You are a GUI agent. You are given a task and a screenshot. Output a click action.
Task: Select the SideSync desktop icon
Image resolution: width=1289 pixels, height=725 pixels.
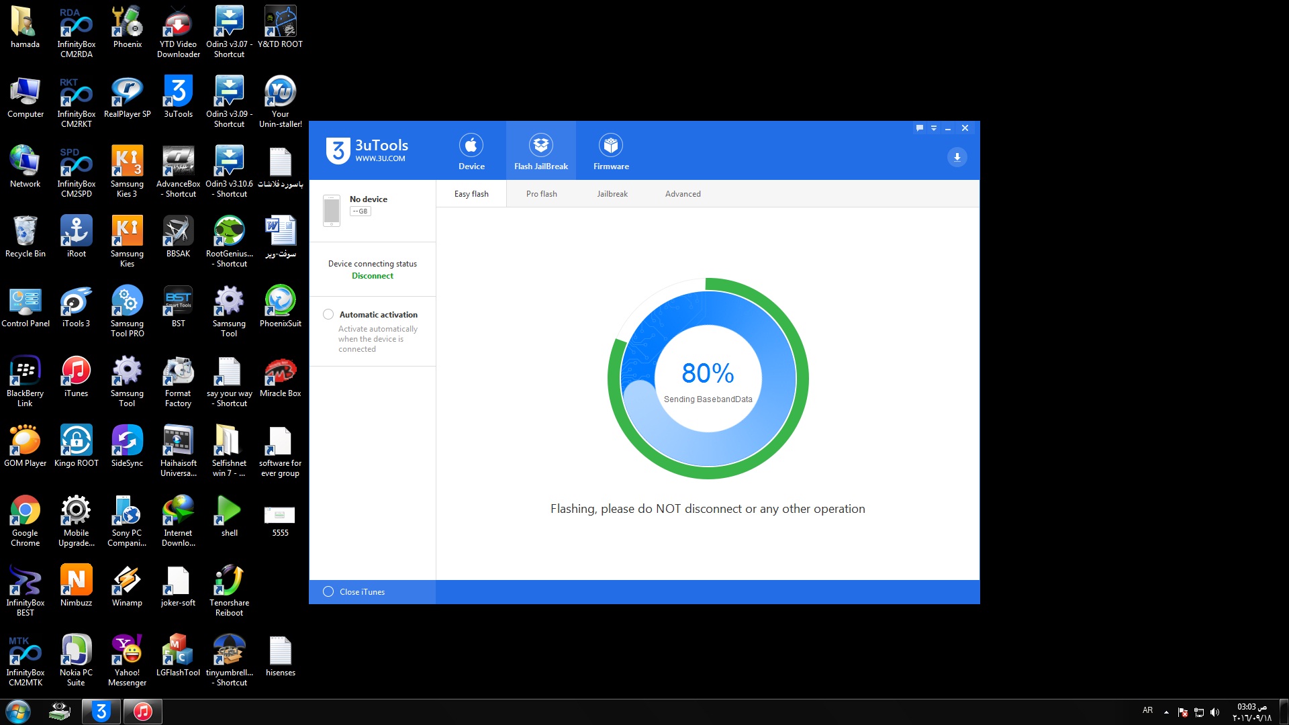coord(128,445)
